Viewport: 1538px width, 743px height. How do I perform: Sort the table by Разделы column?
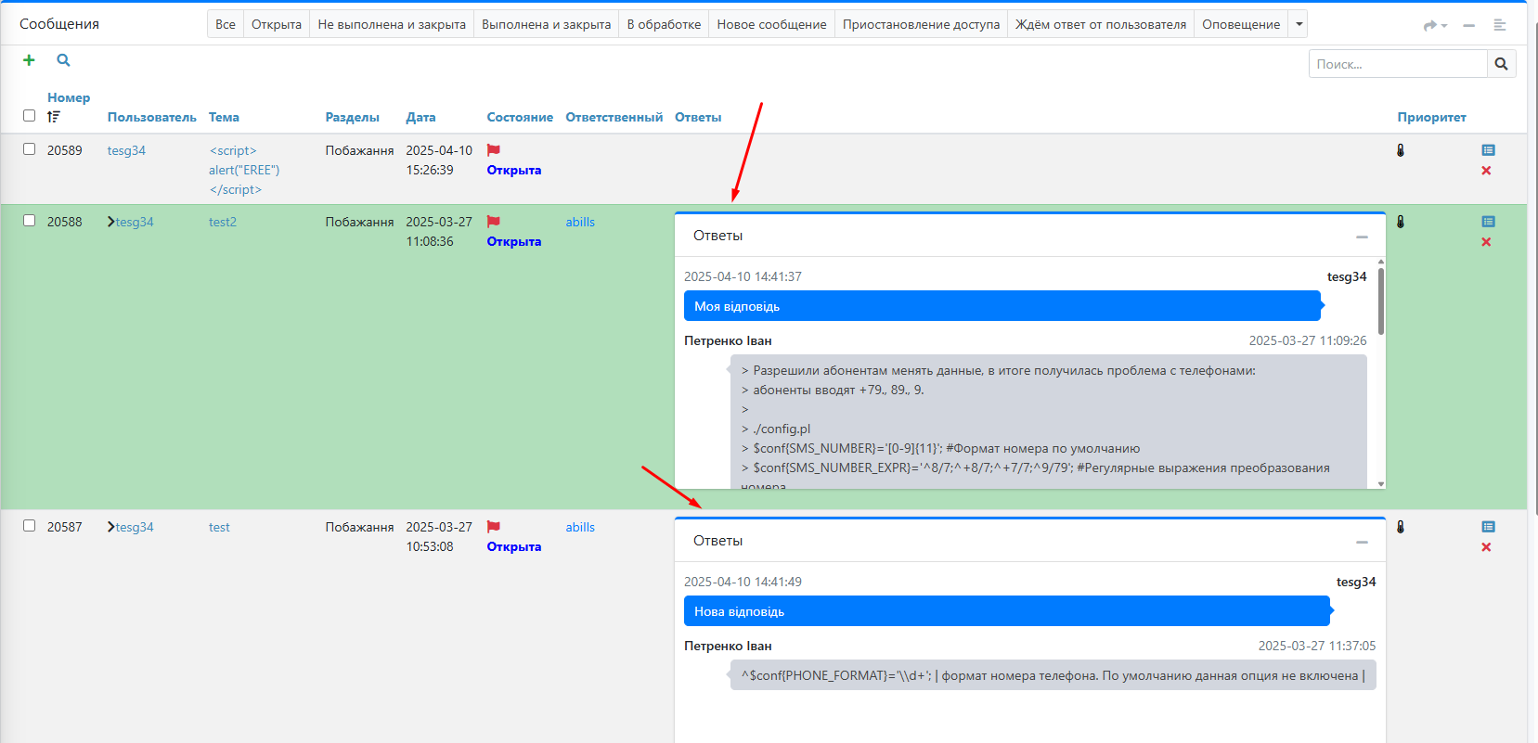coord(353,117)
